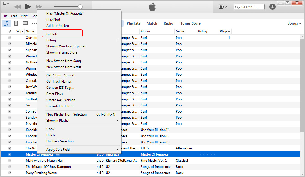Choose Show in Windows Explorer
The height and width of the screenshot is (177, 305).
click(x=66, y=46)
